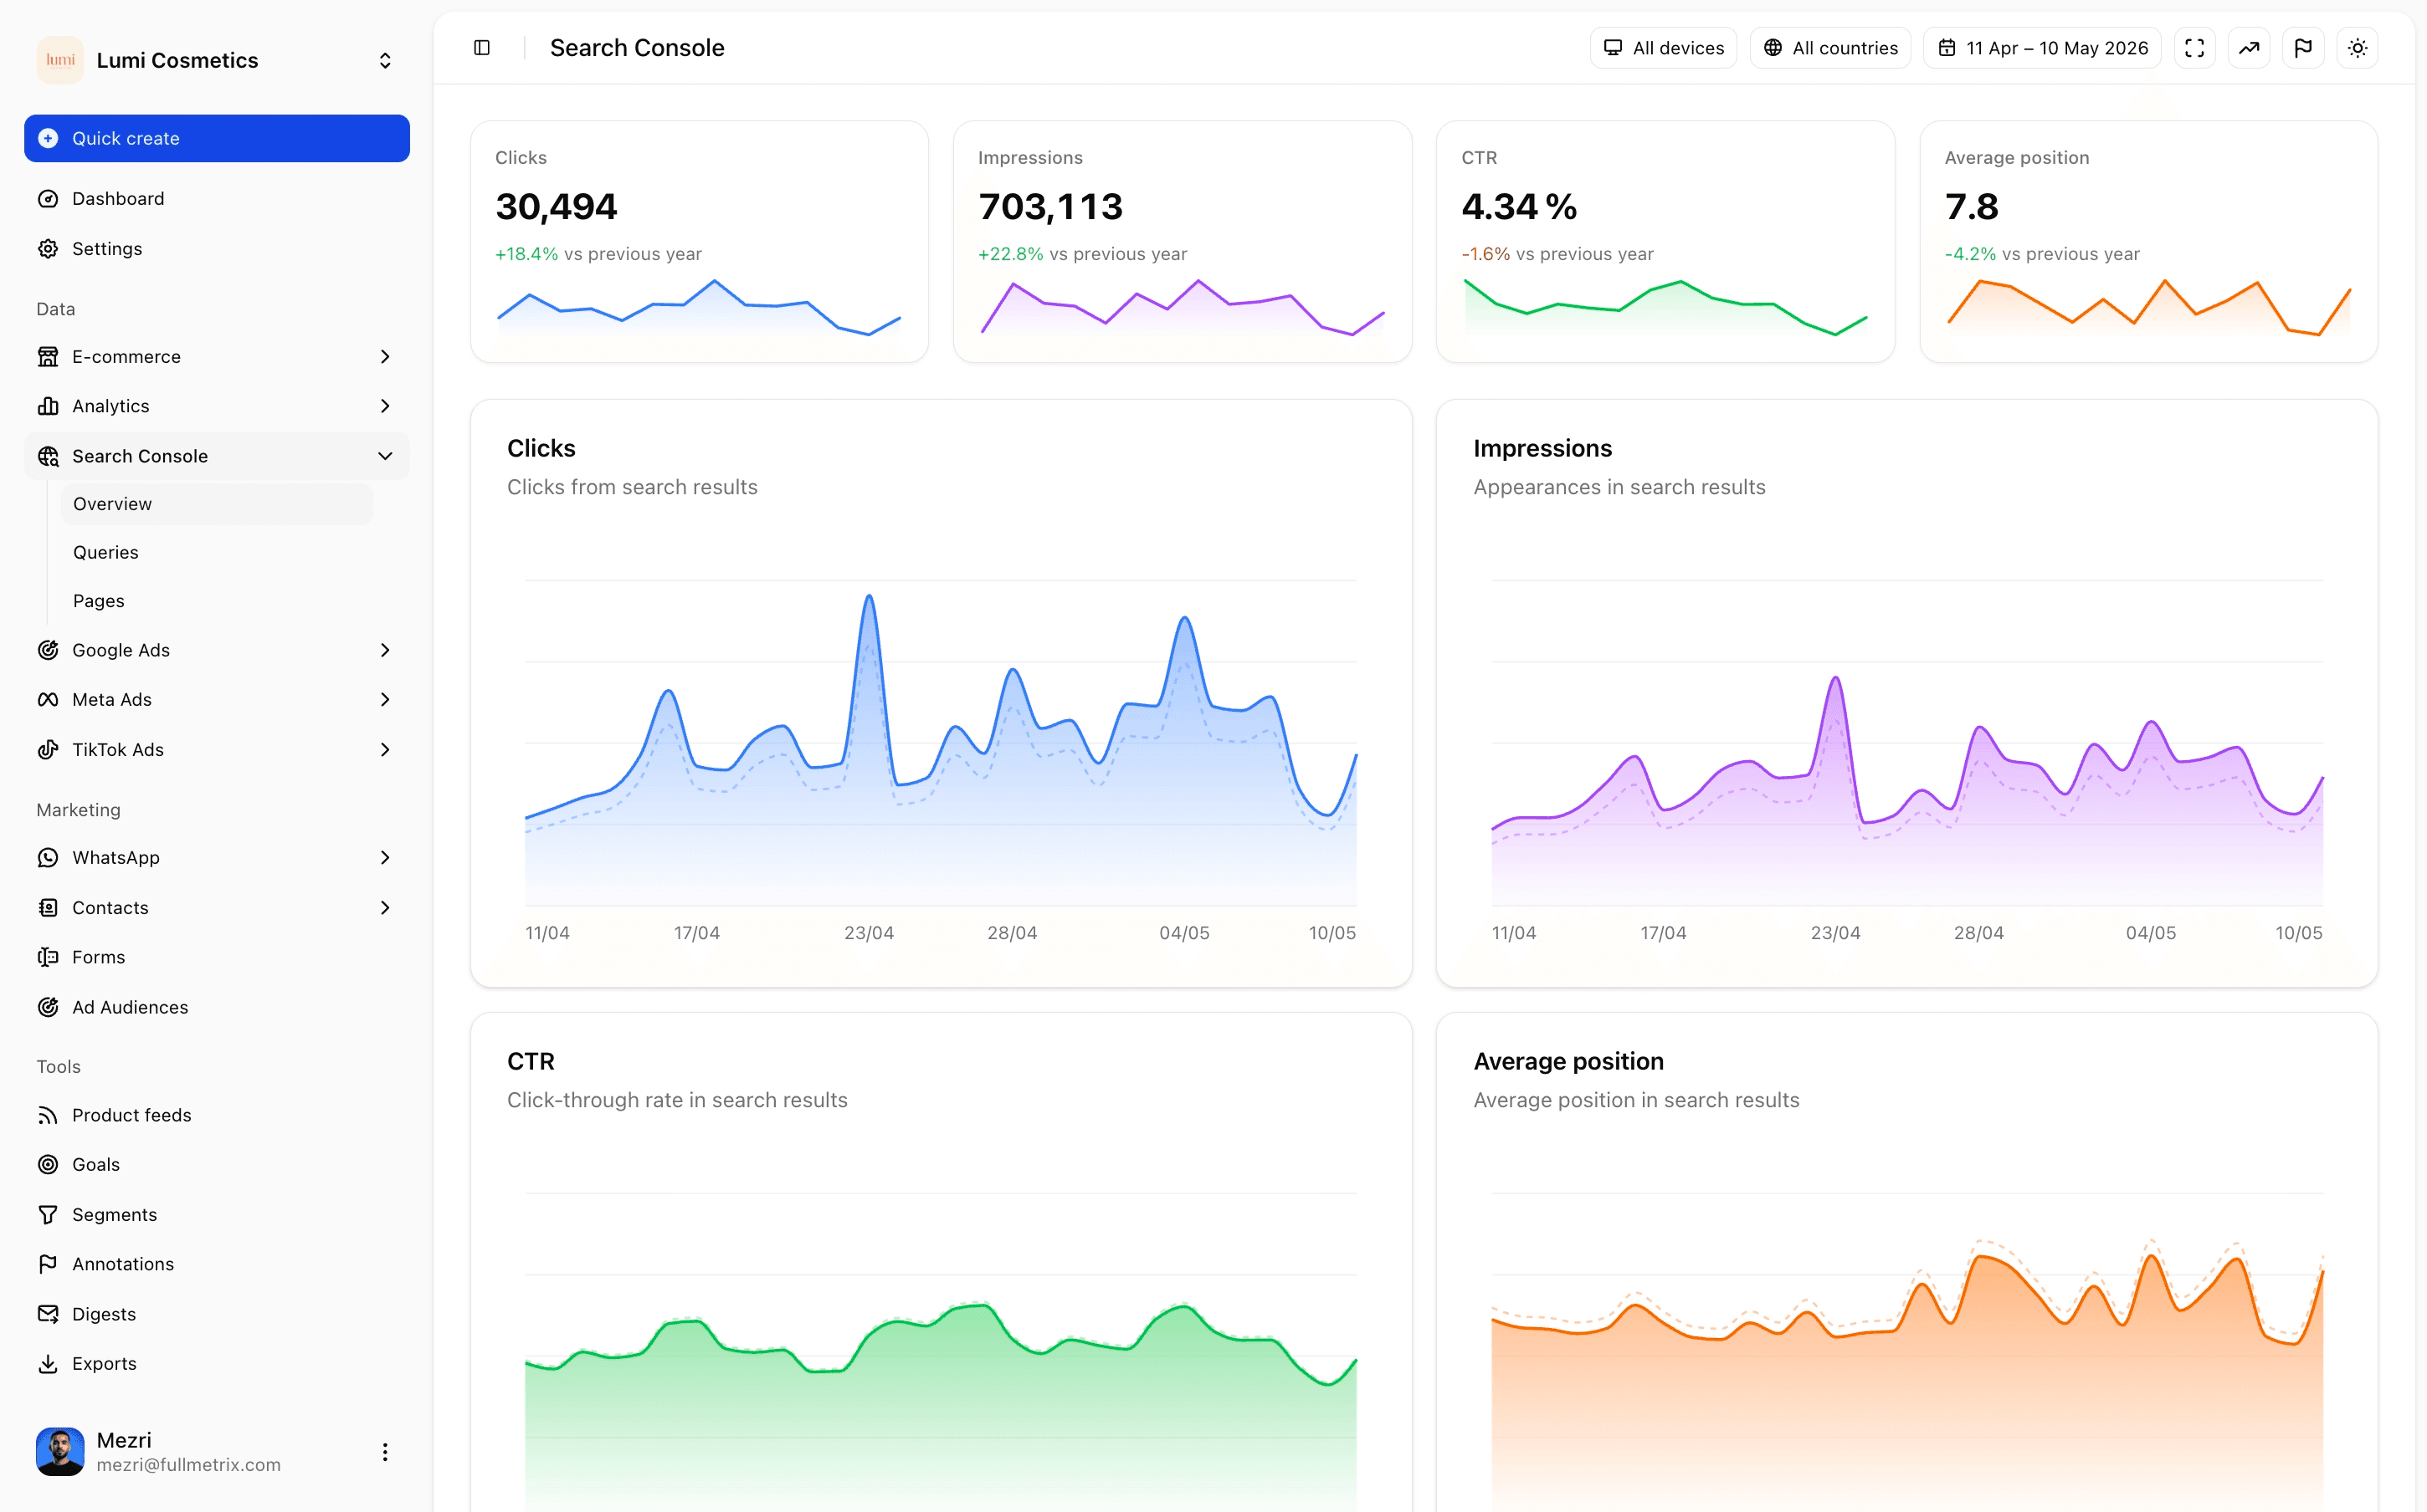This screenshot has height=1512, width=2427.
Task: Click the Annotations flag icon in sidebar
Action: coord(48,1264)
